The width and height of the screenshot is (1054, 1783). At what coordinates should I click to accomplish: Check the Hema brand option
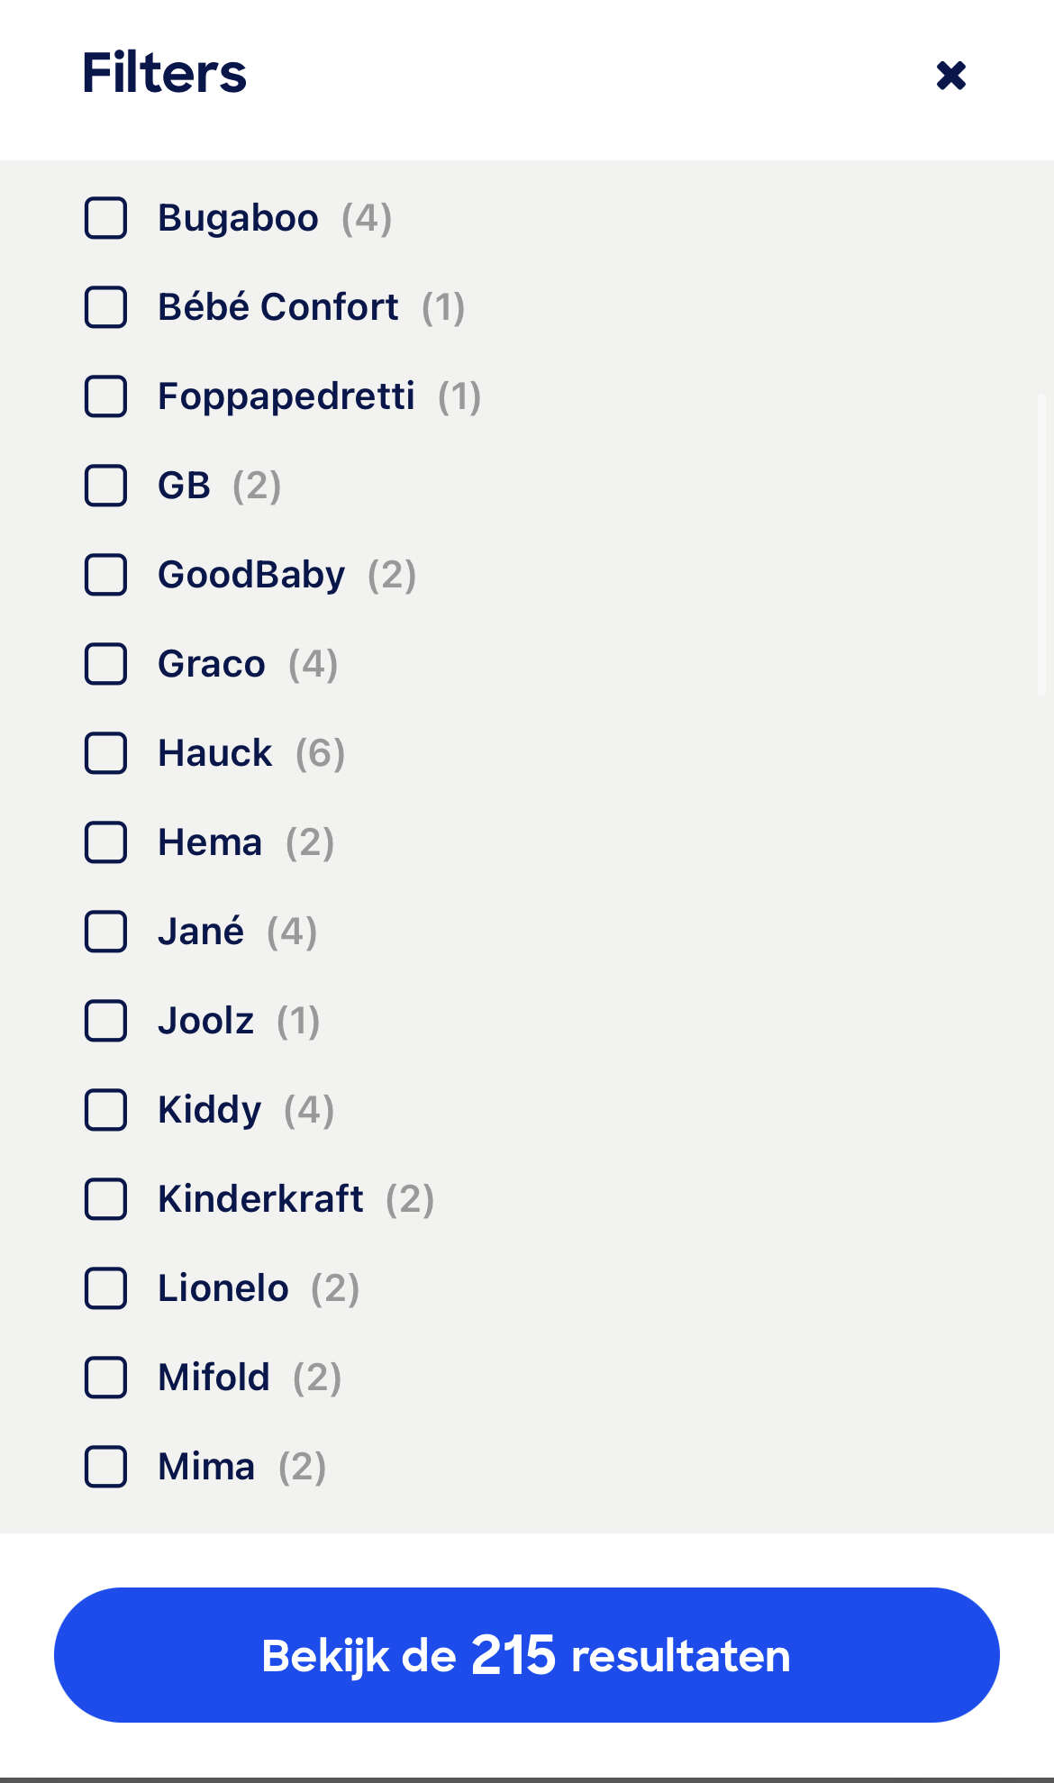pyautogui.click(x=106, y=842)
